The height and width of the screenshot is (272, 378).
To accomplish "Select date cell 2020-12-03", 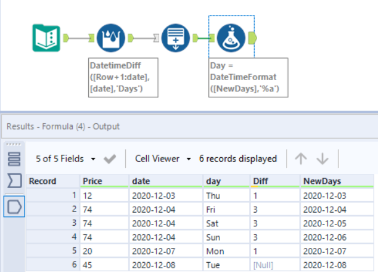I will click(166, 196).
